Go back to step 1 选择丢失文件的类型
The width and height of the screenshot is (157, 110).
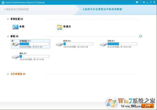click(x=16, y=9)
